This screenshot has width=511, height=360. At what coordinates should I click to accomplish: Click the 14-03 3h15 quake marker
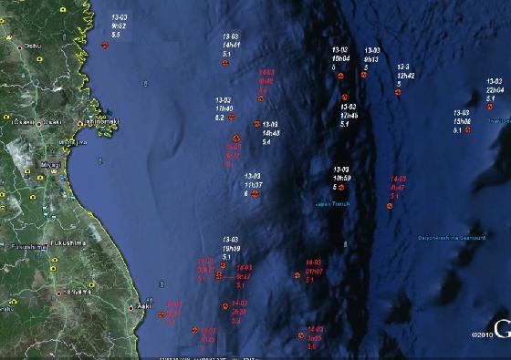tap(301, 335)
